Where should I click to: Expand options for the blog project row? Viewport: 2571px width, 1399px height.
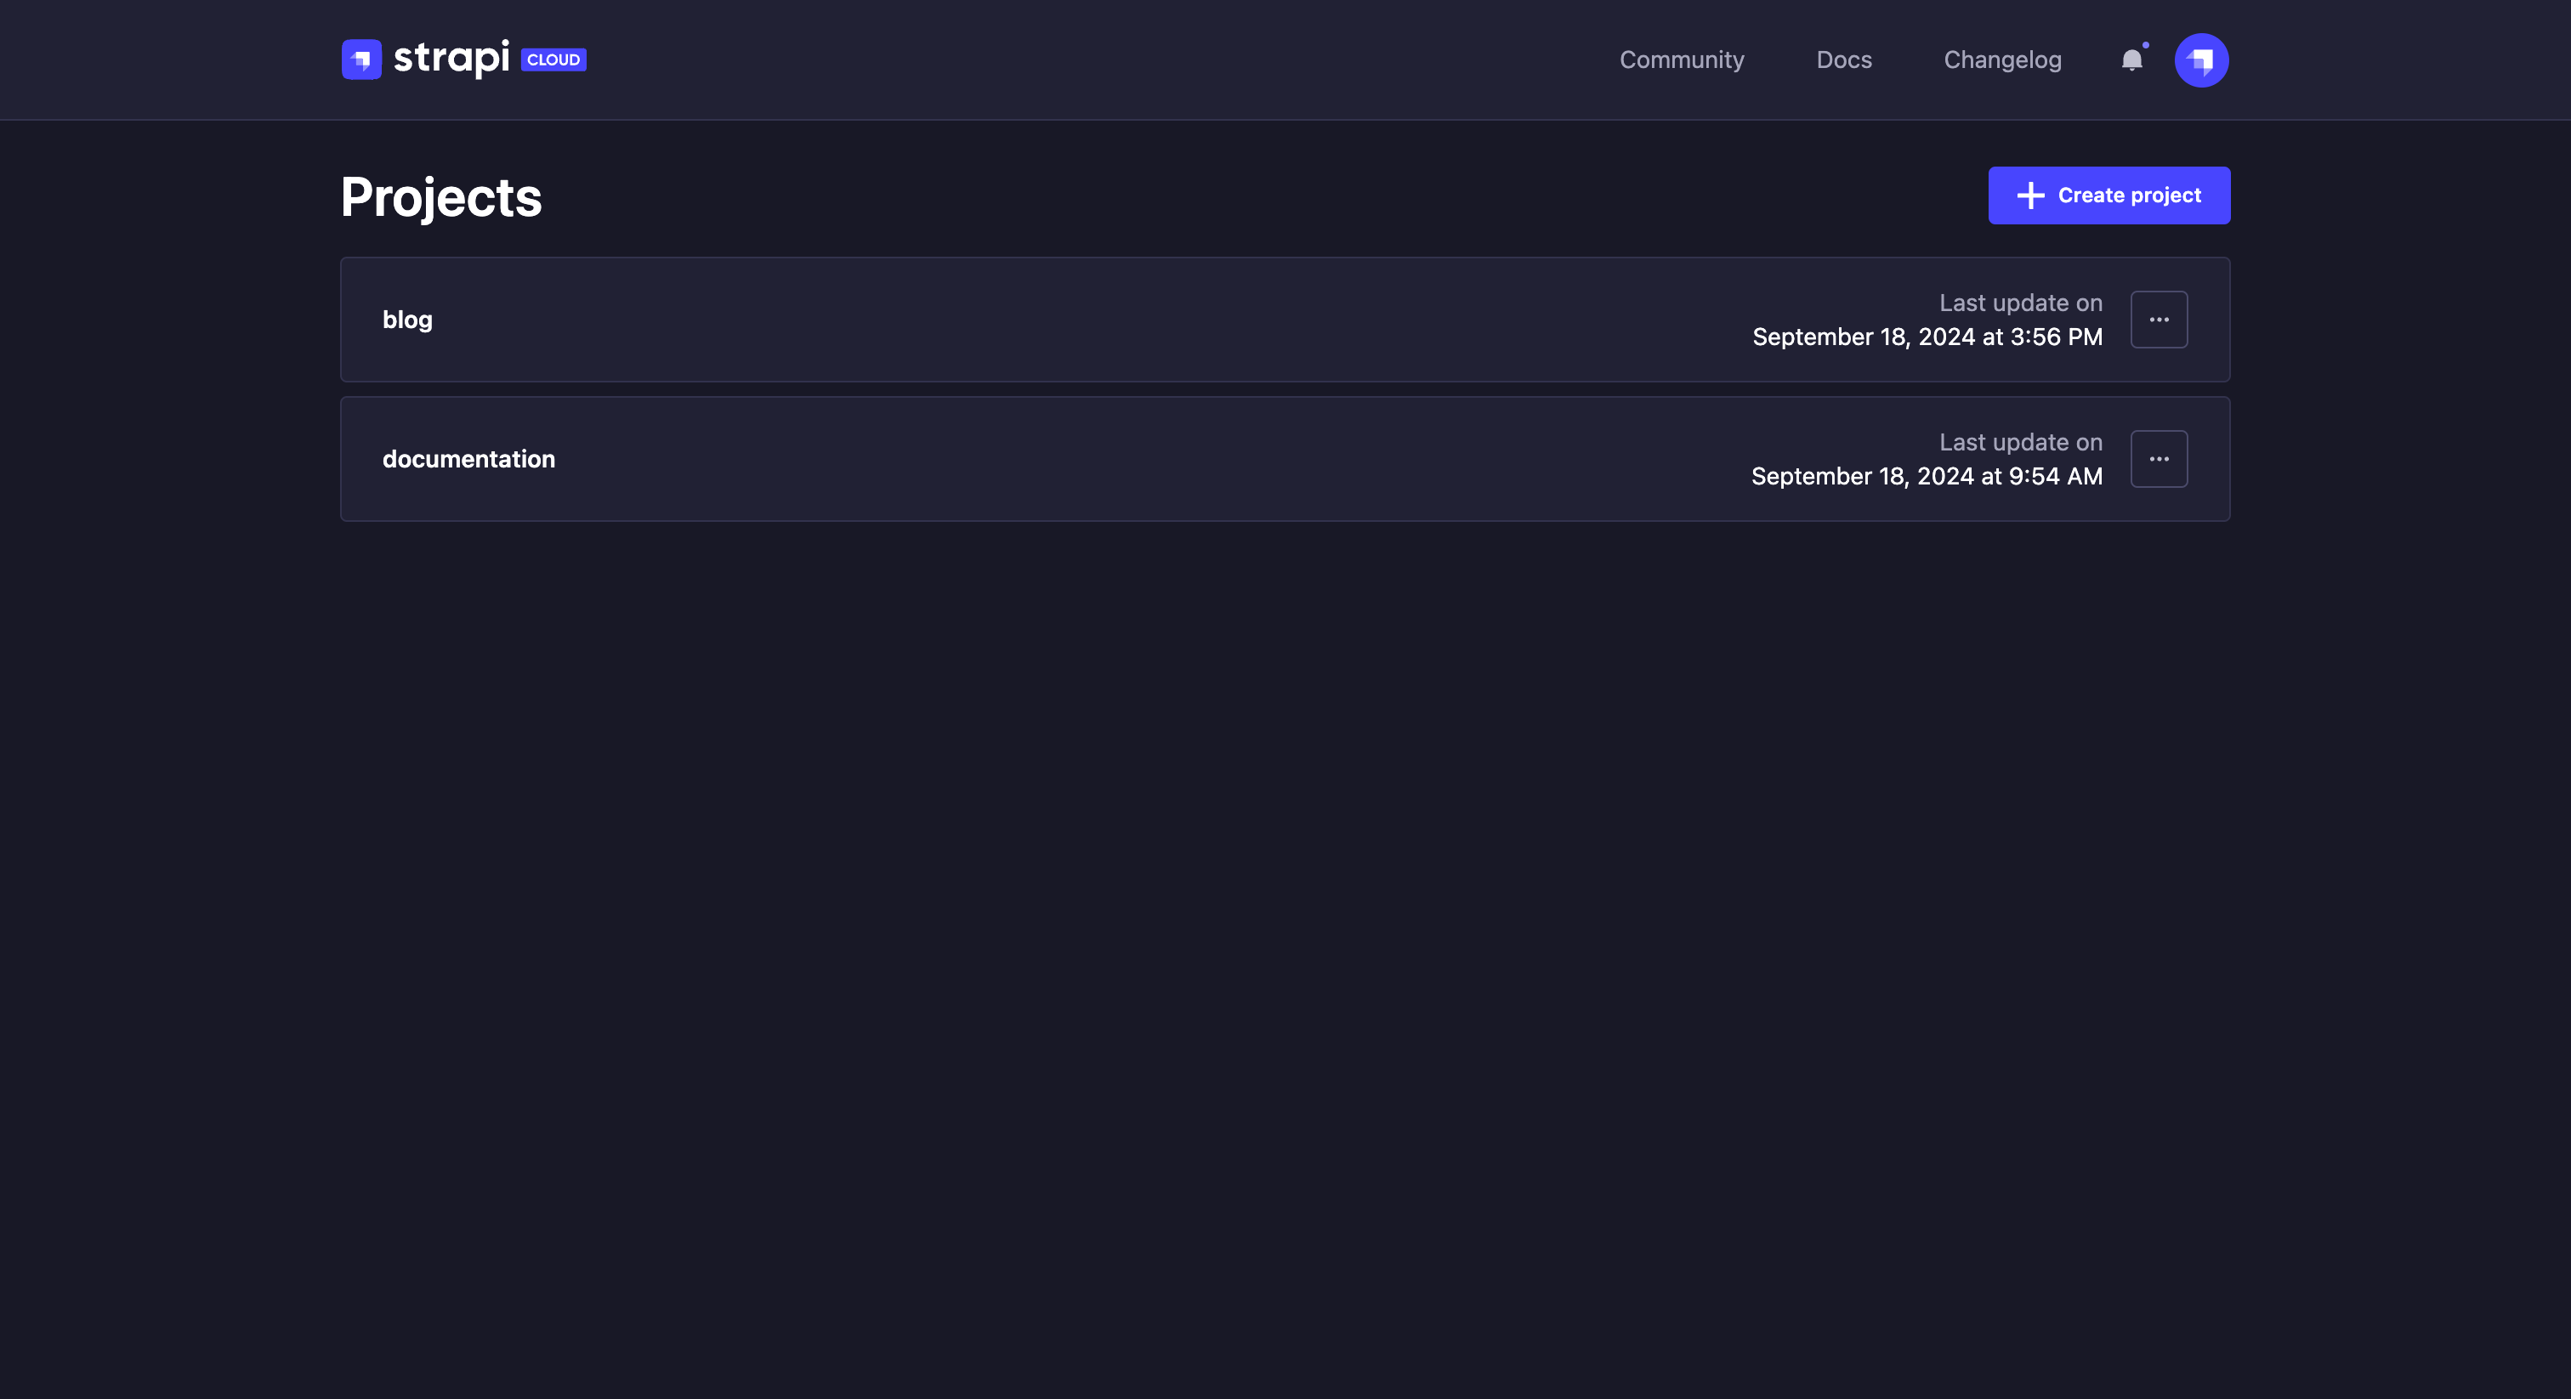pyautogui.click(x=2159, y=320)
